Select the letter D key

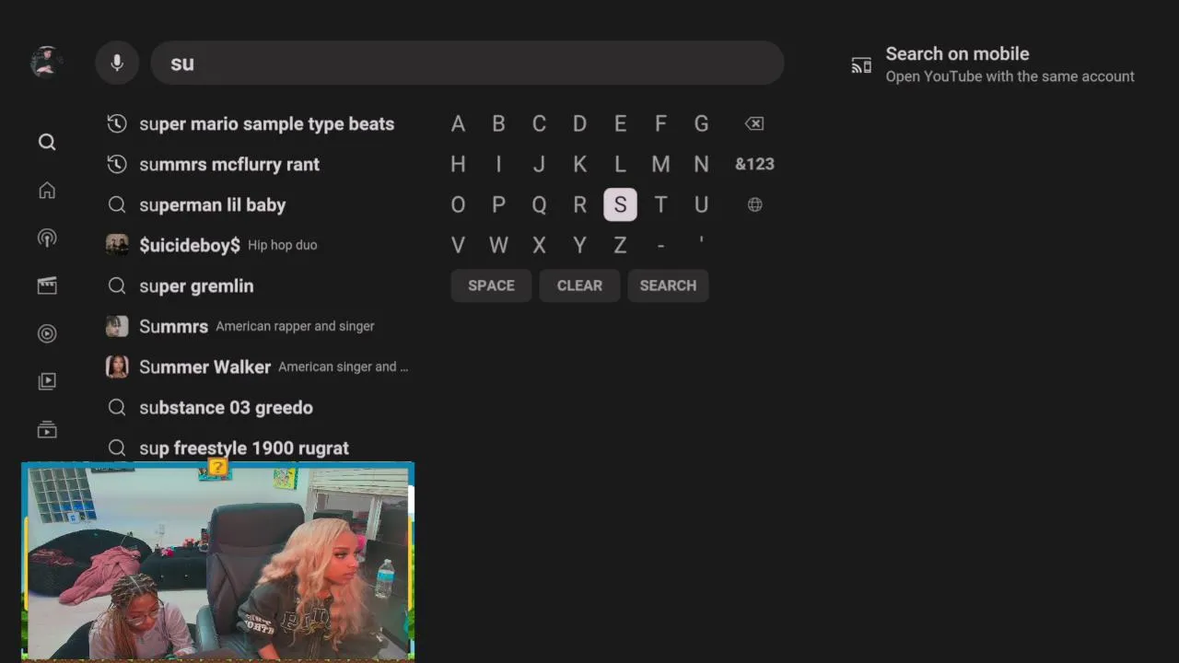(579, 123)
